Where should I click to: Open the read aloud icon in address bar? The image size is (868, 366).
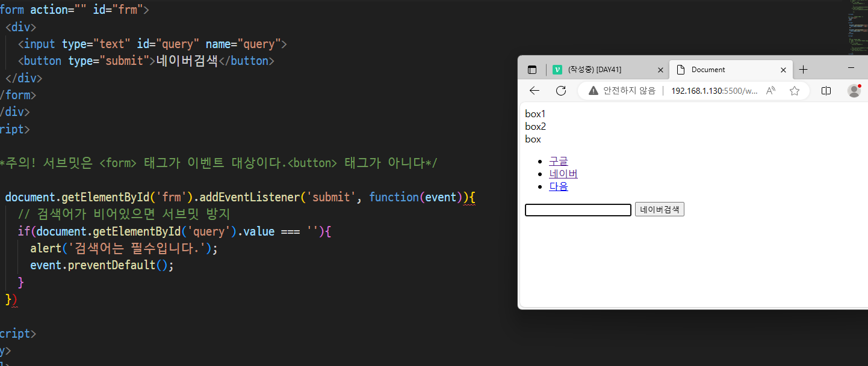[770, 91]
